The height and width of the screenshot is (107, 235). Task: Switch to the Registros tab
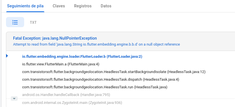point(83,6)
